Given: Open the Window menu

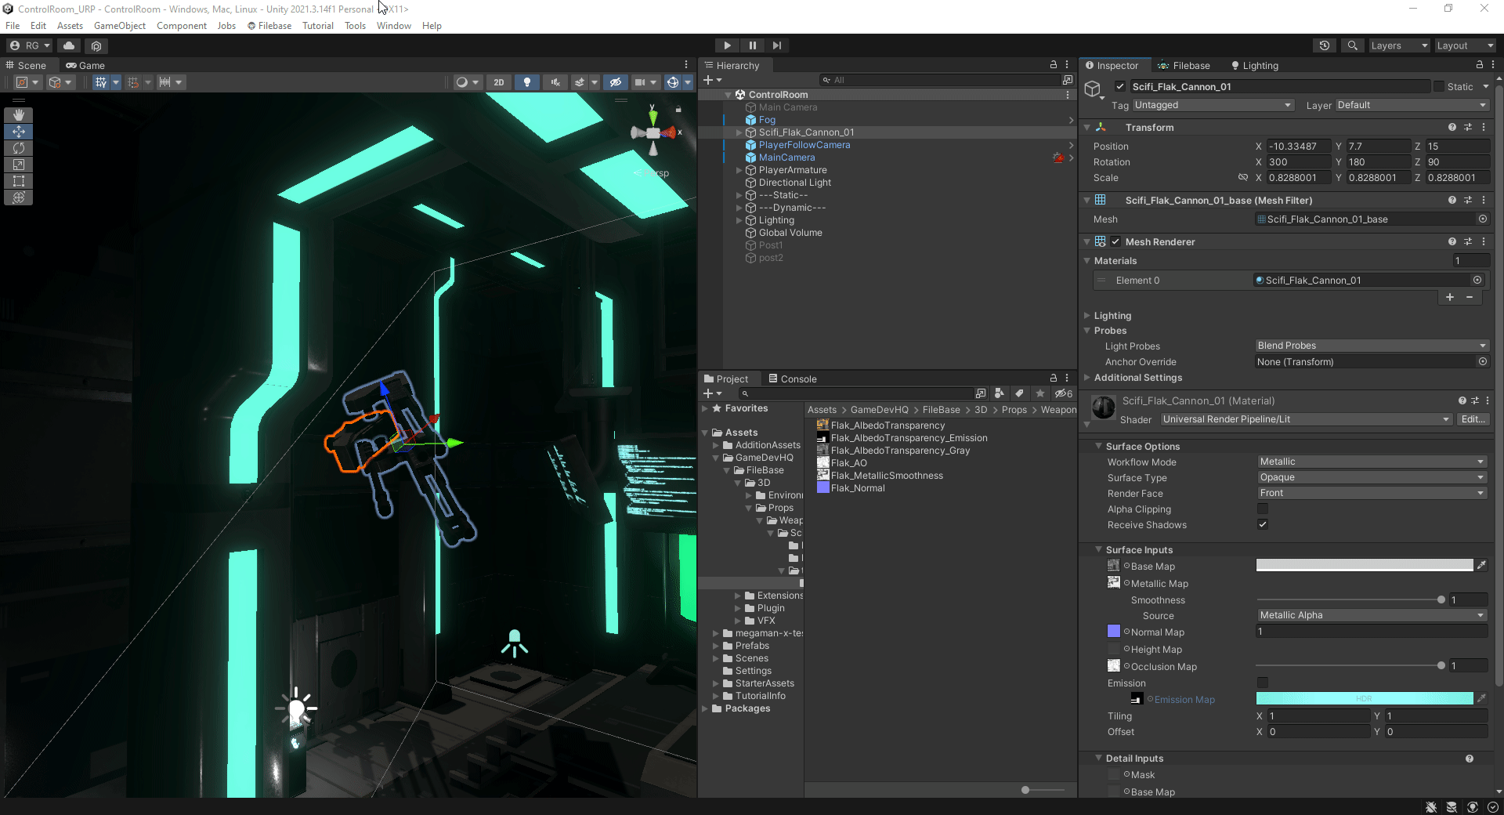Looking at the screenshot, I should (x=393, y=26).
